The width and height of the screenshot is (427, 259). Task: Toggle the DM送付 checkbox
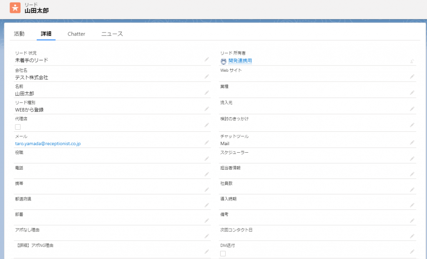click(223, 253)
